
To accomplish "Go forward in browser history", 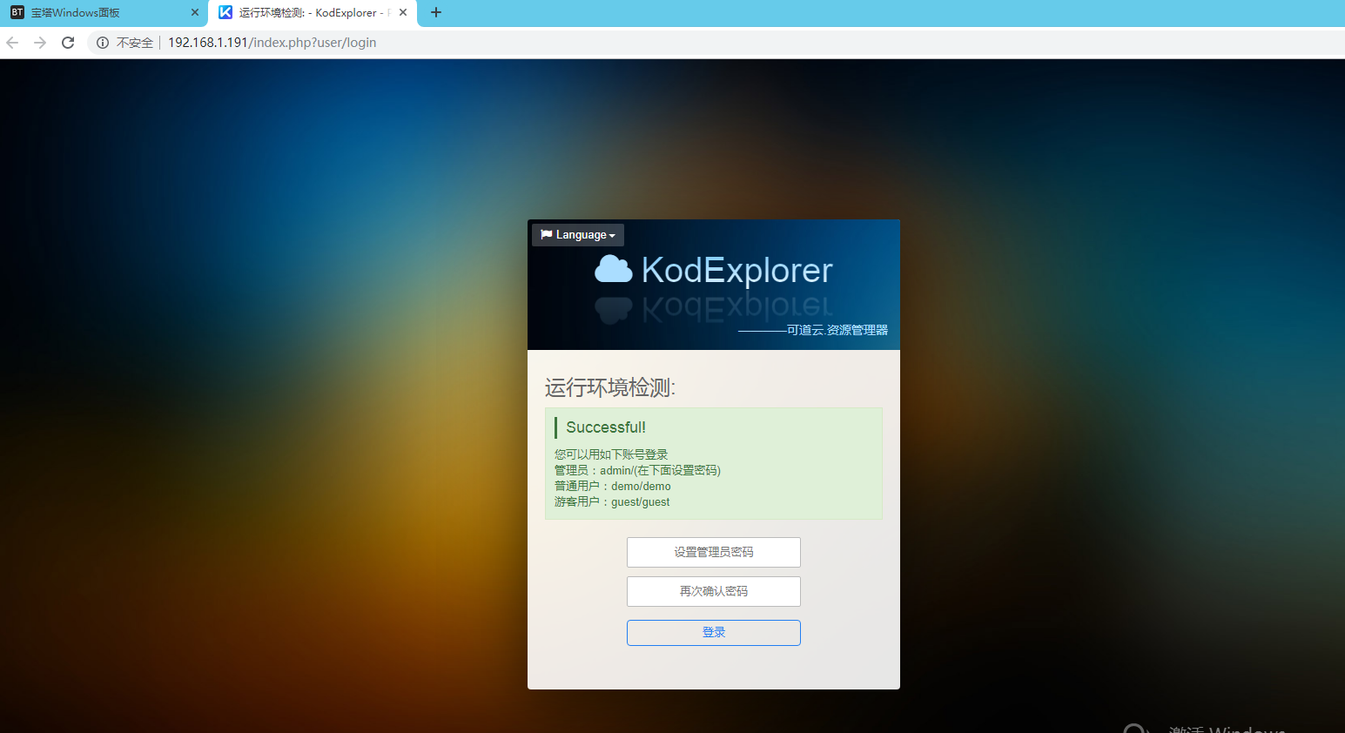I will tap(40, 43).
